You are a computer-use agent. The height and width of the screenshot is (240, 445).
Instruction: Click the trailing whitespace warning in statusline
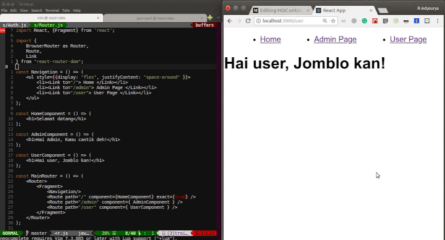point(176,233)
